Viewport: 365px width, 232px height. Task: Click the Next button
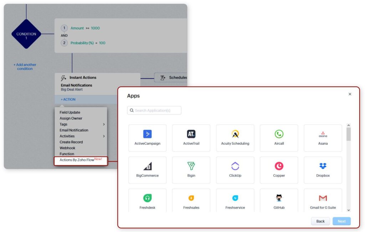tap(341, 221)
